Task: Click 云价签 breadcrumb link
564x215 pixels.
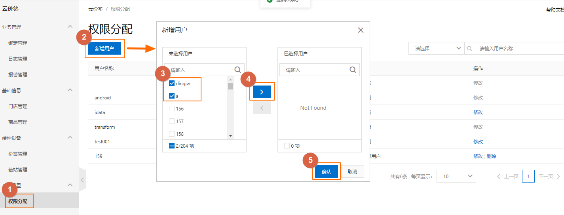Action: [x=95, y=9]
